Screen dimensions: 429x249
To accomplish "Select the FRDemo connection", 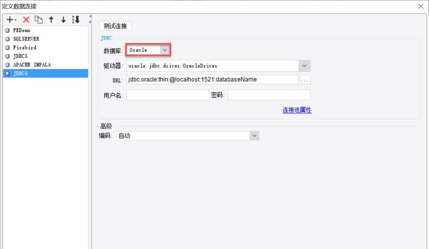I will point(46,30).
